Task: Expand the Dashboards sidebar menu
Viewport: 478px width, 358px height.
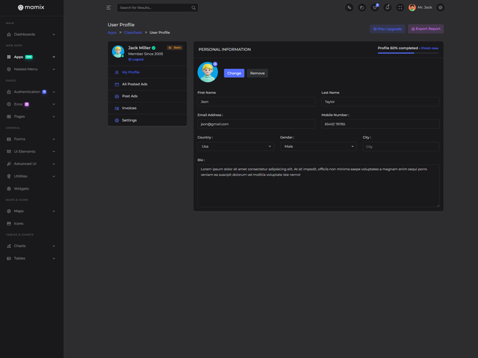Action: coord(31,34)
